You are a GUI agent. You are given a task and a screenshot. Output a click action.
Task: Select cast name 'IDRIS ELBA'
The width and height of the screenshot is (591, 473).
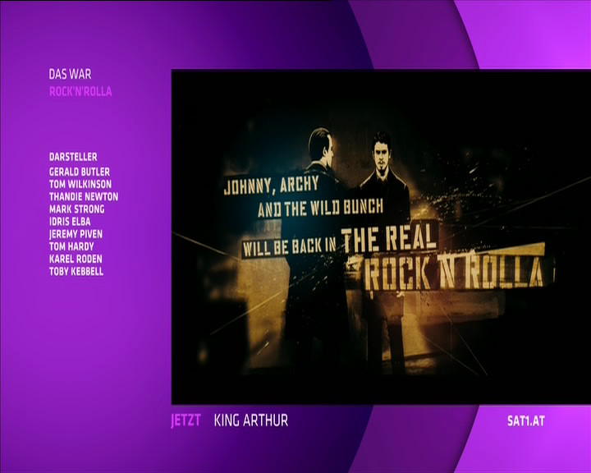coord(70,222)
